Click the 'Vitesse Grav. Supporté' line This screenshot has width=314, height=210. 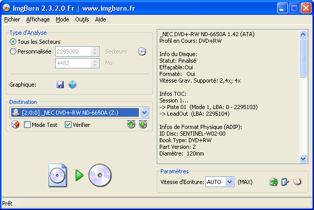coord(200,81)
